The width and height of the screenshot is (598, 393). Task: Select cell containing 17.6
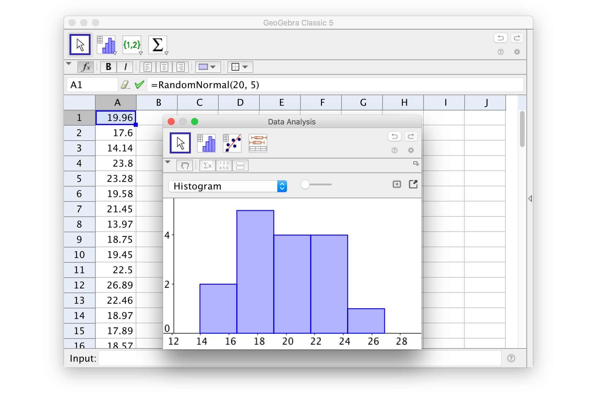click(116, 133)
